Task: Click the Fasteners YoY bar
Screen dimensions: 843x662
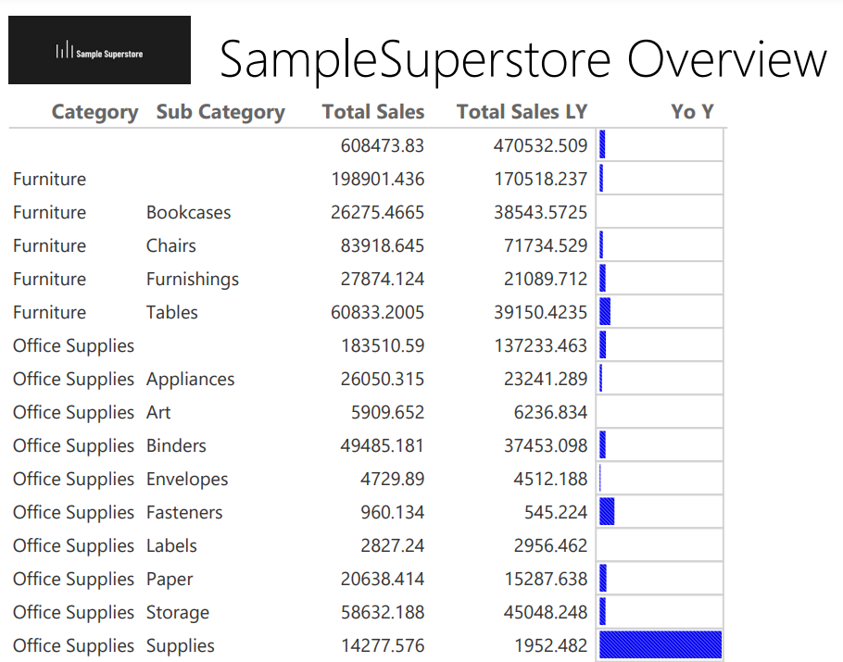Action: [x=607, y=512]
